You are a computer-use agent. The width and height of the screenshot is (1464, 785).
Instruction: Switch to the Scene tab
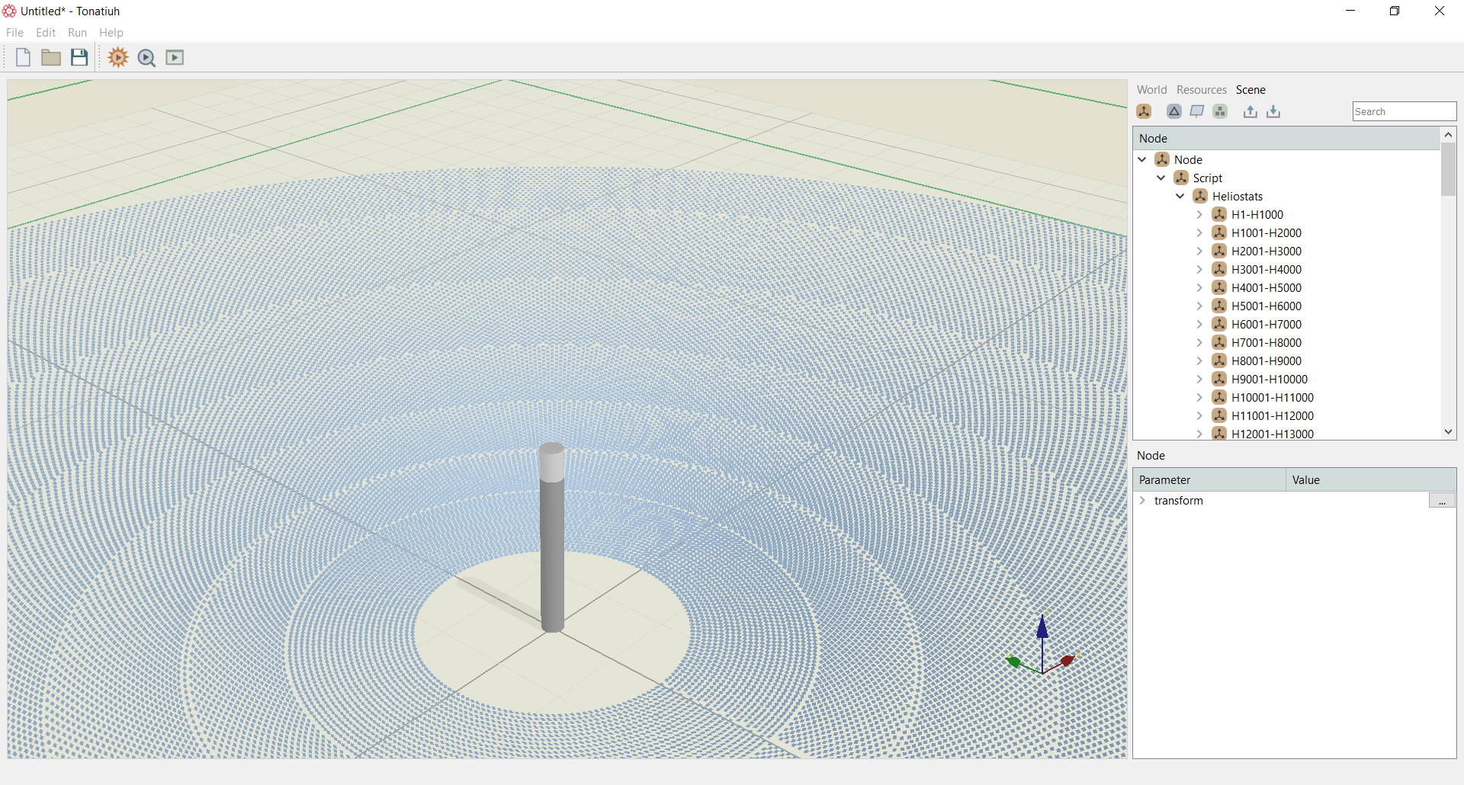point(1250,90)
